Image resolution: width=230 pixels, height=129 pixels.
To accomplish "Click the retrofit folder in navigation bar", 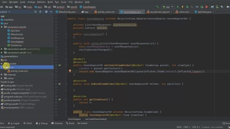I will [72, 7].
